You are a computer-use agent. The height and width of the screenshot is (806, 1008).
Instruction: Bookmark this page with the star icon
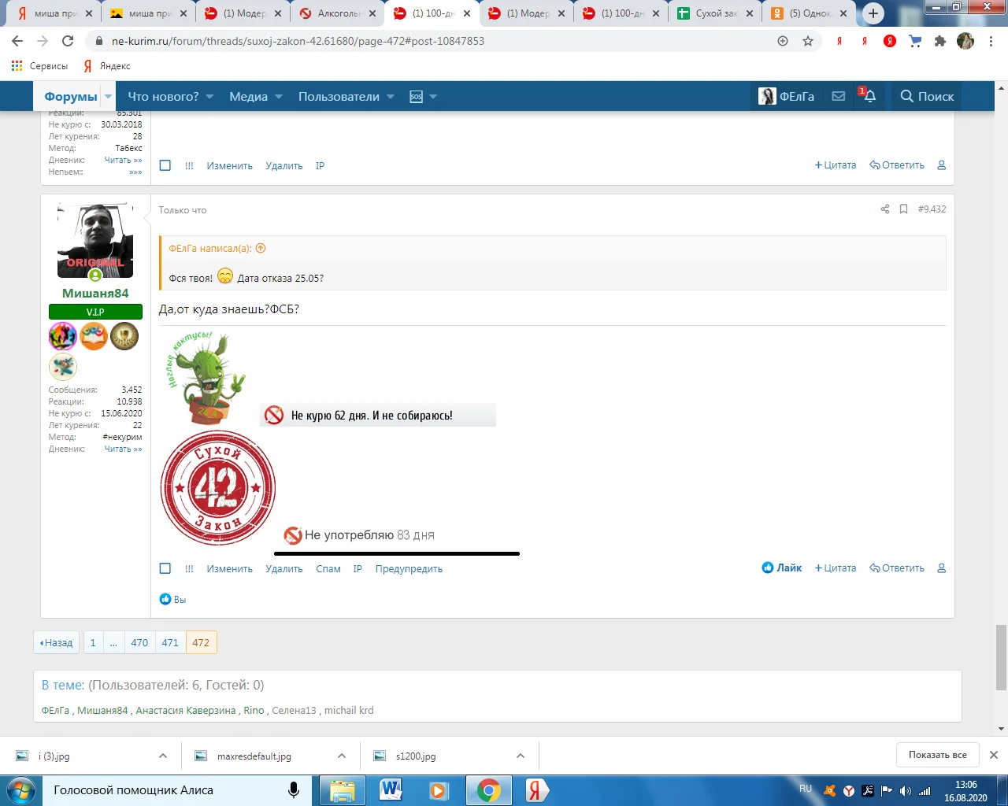coord(808,41)
